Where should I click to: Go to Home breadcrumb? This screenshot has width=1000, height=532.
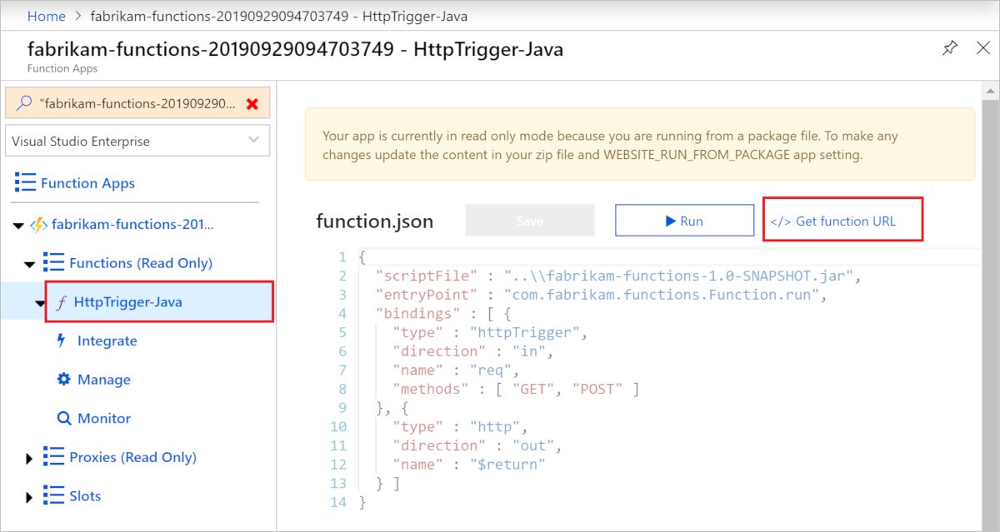point(46,16)
